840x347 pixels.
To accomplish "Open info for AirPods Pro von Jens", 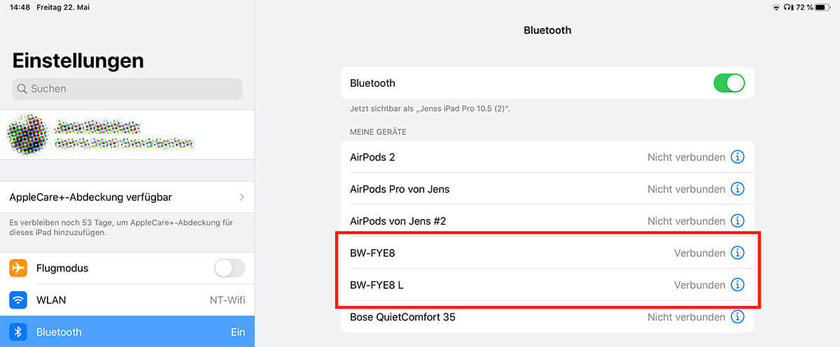I will click(x=737, y=189).
